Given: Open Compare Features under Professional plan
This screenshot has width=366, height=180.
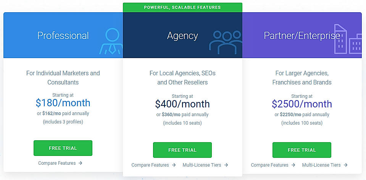Looking at the screenshot, I should 57,163.
